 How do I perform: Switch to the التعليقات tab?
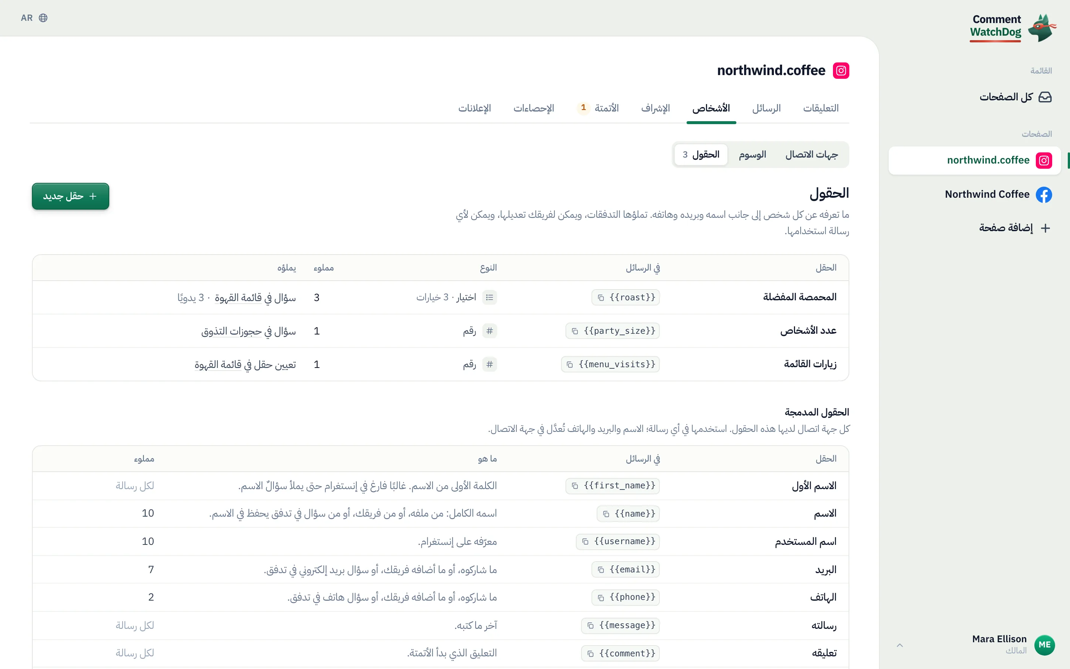821,109
